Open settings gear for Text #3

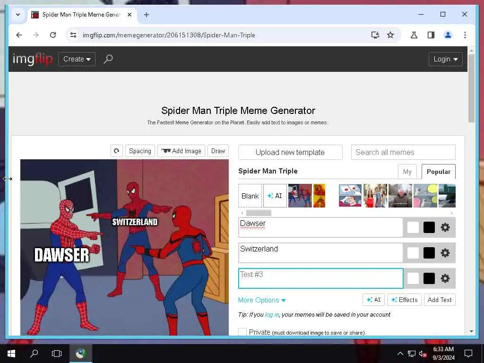pos(445,278)
